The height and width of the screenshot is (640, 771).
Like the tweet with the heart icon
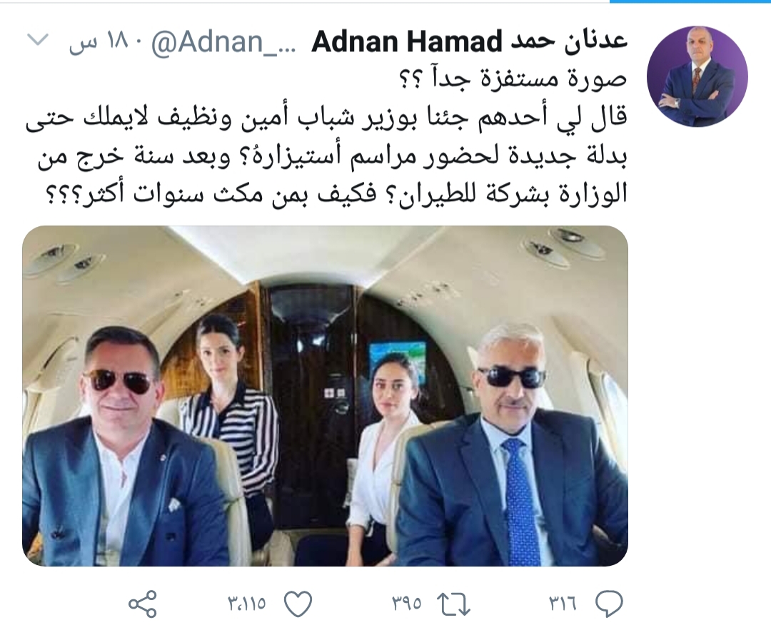coord(298,604)
